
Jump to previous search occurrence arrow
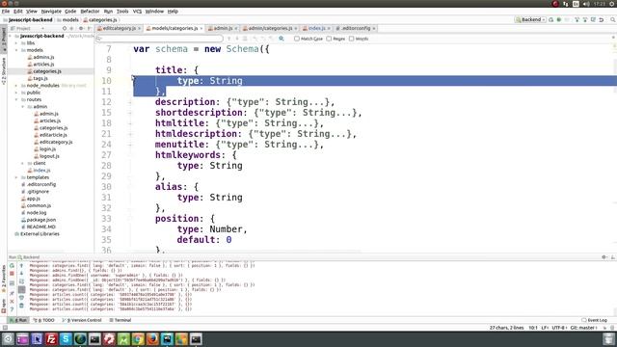tap(229, 39)
